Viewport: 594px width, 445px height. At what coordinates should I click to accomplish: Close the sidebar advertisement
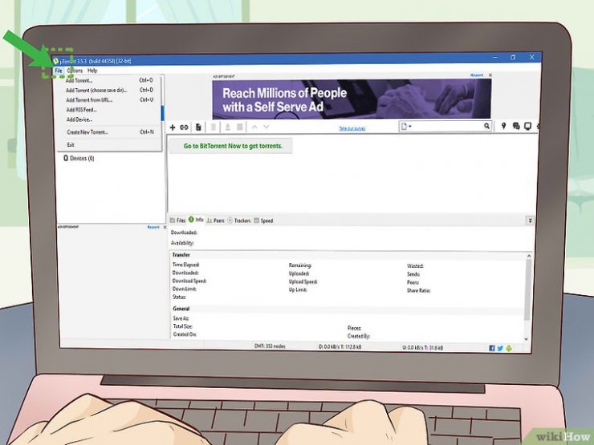(x=165, y=227)
